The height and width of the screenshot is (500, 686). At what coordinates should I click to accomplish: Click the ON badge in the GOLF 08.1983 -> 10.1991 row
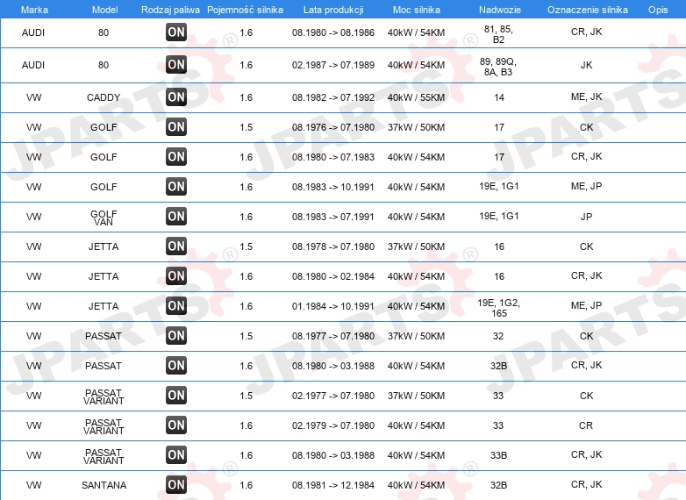176,186
